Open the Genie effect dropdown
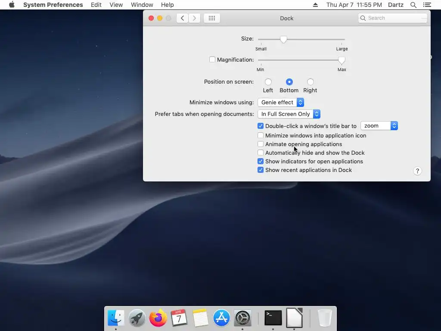Screen dimensions: 441x331 click(x=281, y=103)
